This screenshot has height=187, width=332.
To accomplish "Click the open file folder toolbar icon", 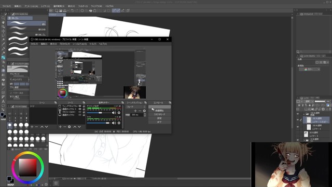I will (x=61, y=10).
